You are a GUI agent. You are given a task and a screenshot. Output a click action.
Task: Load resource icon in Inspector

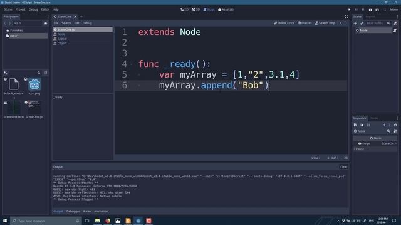coord(362,125)
